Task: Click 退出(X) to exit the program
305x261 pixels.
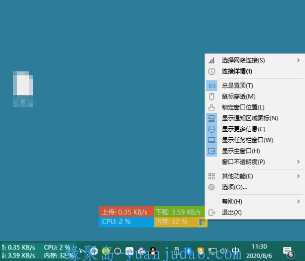Action: pos(231,213)
